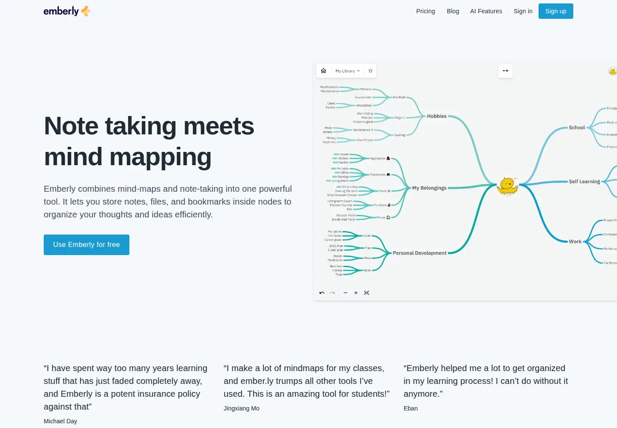Click the chick avatar in map corner

(613, 71)
